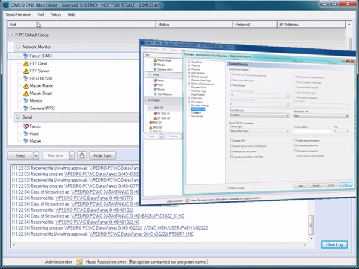Image resolution: width=359 pixels, height=269 pixels.
Task: Click DF MDC-01 error icon in overlay
Action: [x=155, y=114]
